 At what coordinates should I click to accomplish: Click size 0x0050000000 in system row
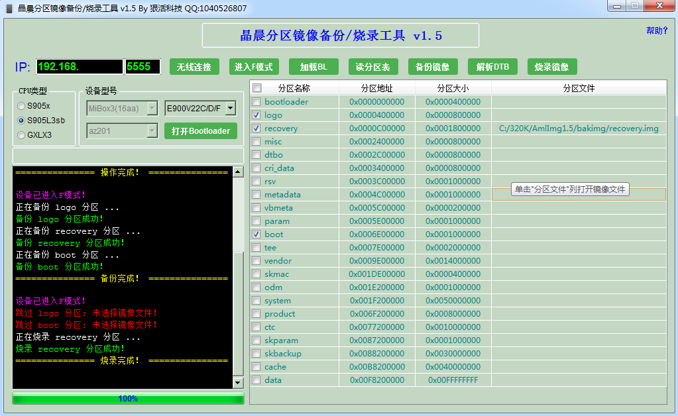click(x=453, y=301)
